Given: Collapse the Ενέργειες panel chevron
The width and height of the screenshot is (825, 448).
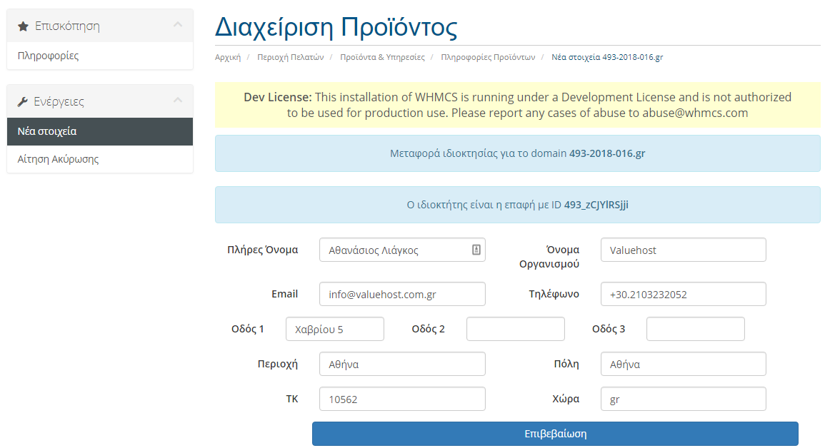Looking at the screenshot, I should tap(178, 101).
